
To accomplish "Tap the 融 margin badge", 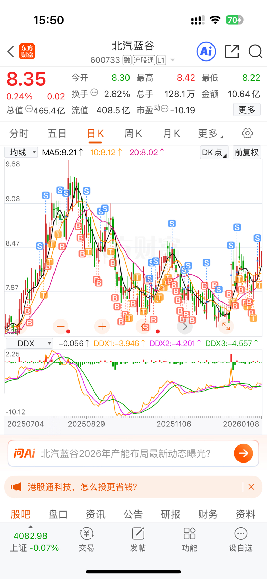I will 127,60.
